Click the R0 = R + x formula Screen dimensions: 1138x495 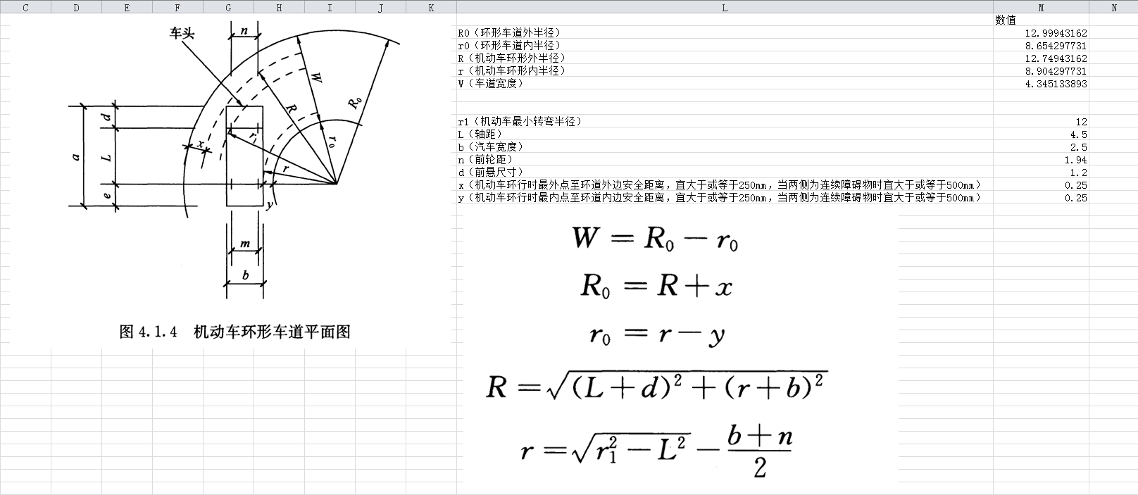click(x=656, y=287)
